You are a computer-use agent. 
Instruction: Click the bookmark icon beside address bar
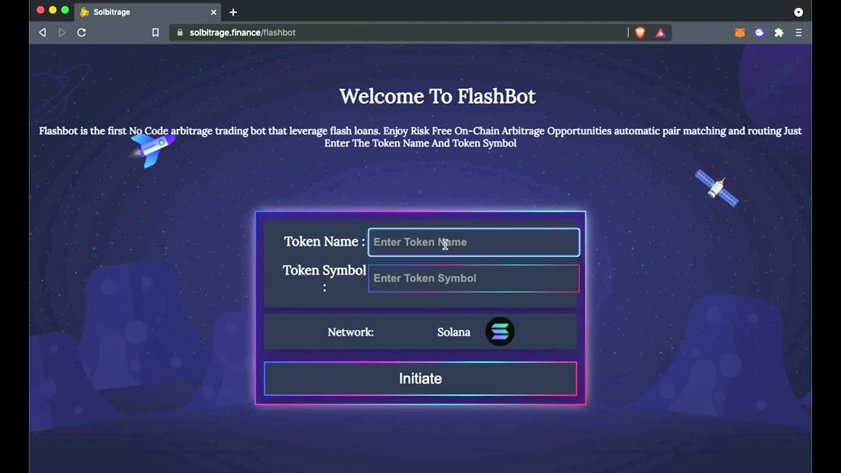coord(156,32)
